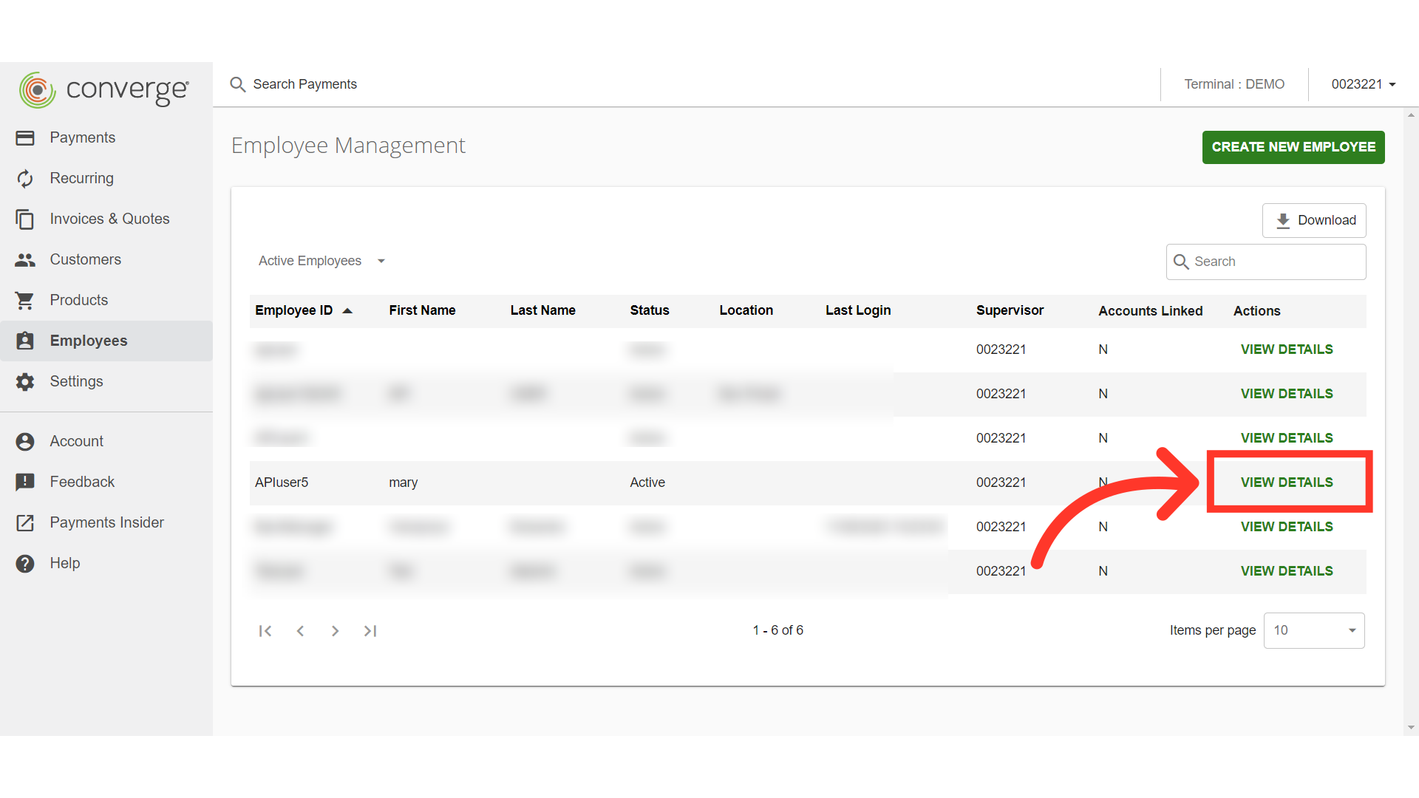Click the Help question mark icon

25,564
